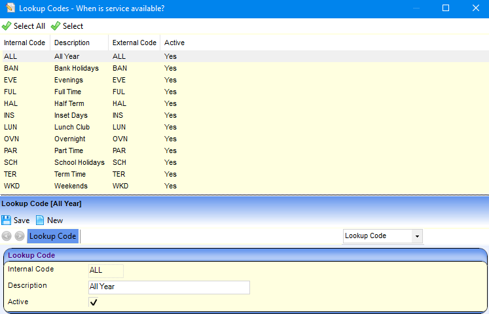Go forward with the right arrow navigation icon
Screen dimensions: 489x314
20,236
